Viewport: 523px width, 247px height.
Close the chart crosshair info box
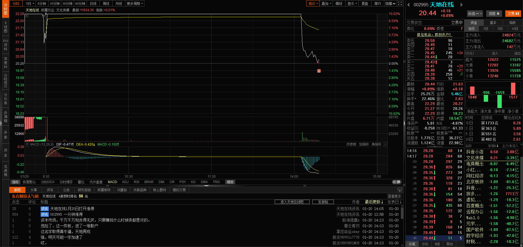27,16
